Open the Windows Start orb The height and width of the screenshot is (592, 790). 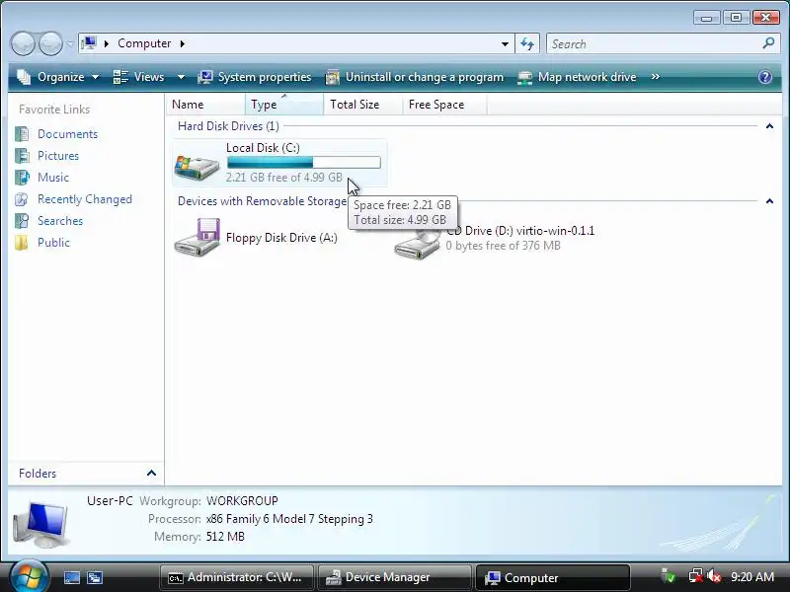(30, 577)
